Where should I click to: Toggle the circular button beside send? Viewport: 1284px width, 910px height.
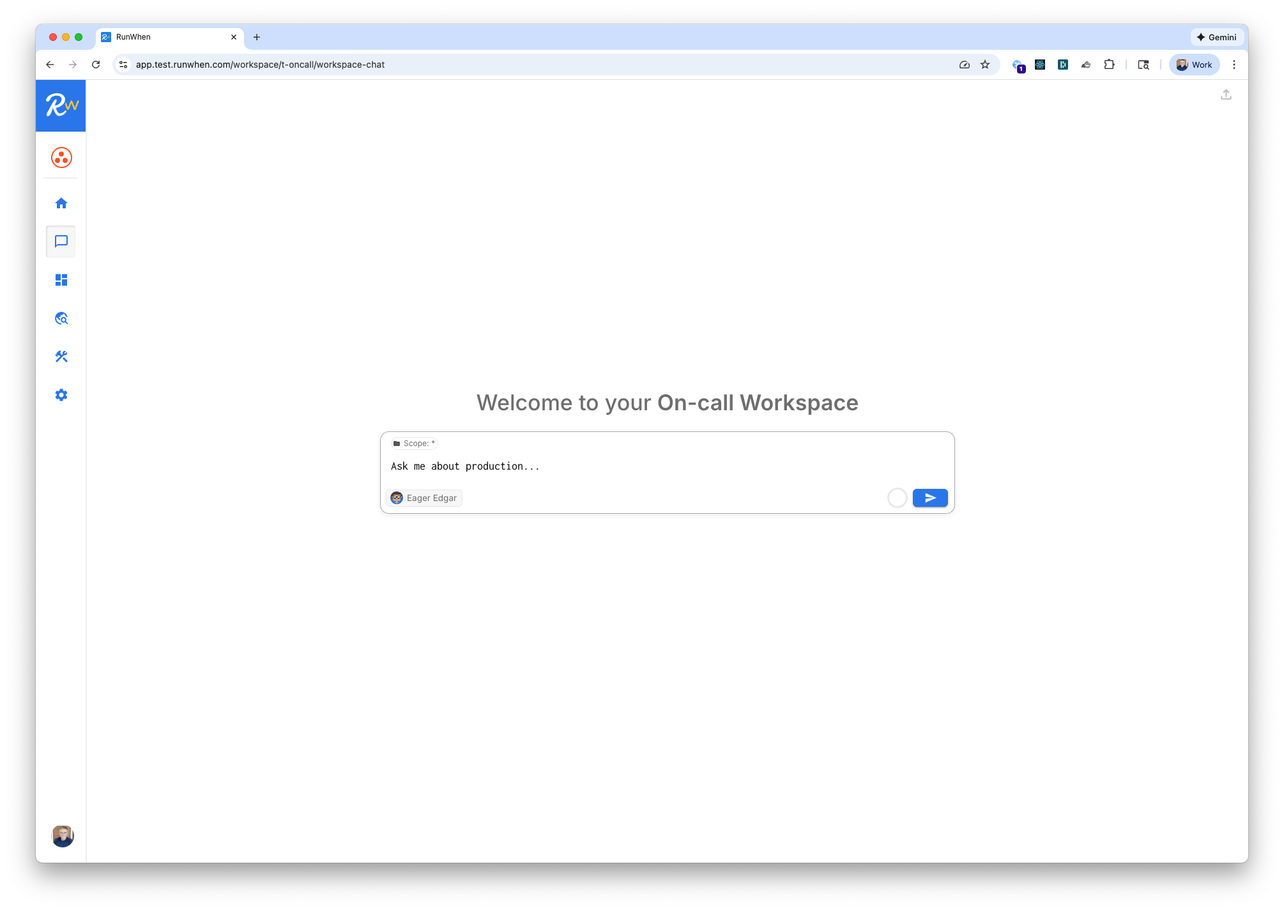(x=897, y=498)
